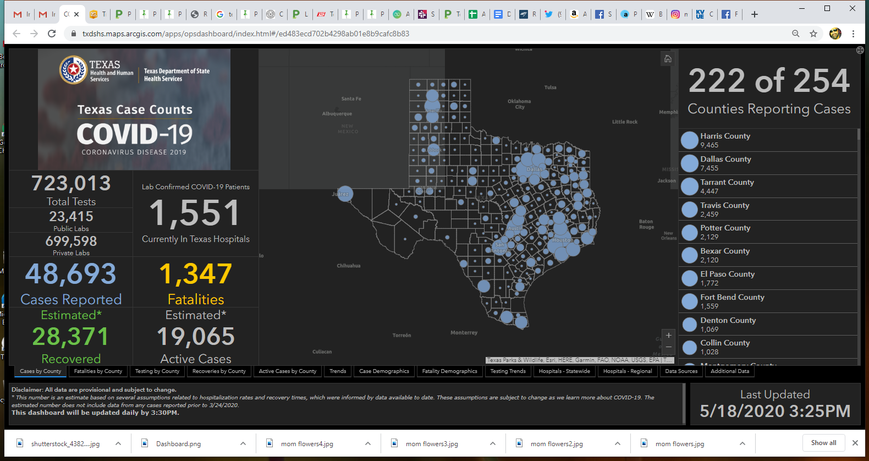
Task: Zoom in on the Texas map
Action: click(669, 336)
